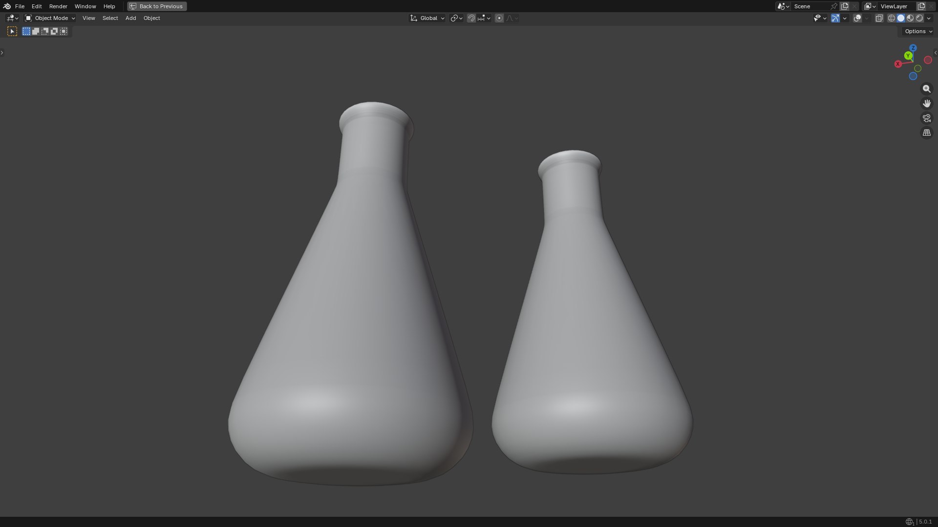
Task: Create a new scene with the copy icon
Action: click(x=845, y=6)
